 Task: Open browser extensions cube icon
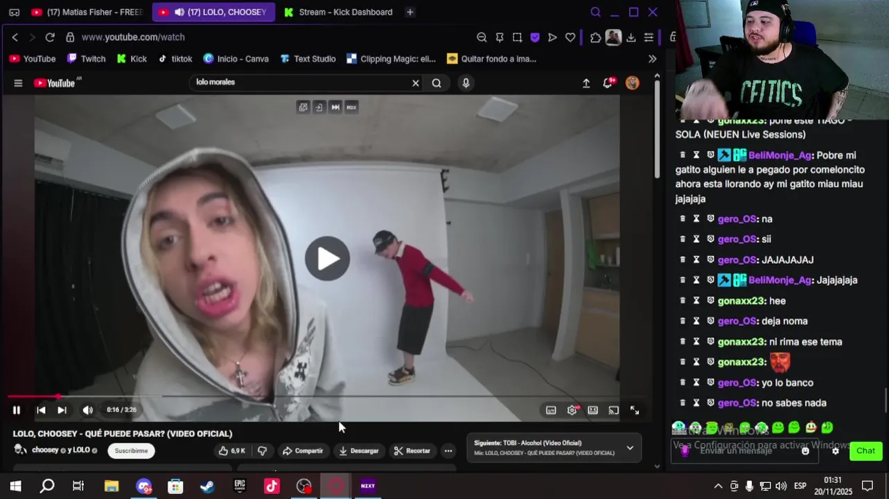pos(595,37)
